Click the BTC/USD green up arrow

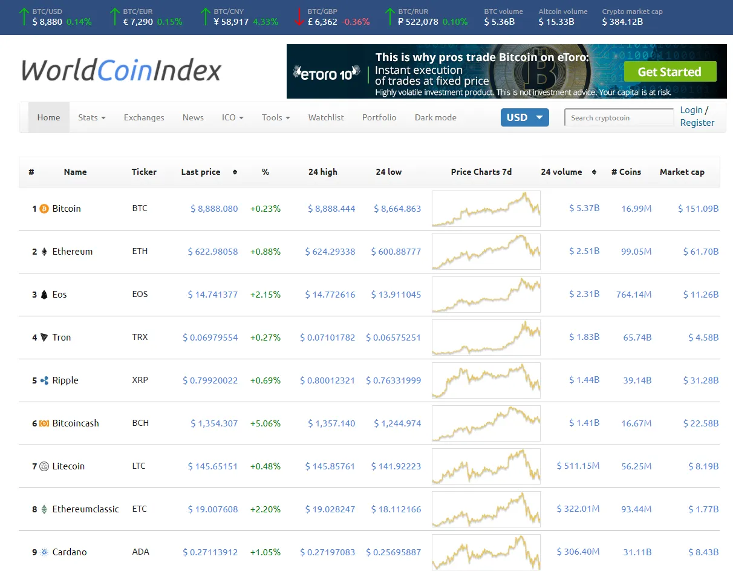click(x=24, y=17)
